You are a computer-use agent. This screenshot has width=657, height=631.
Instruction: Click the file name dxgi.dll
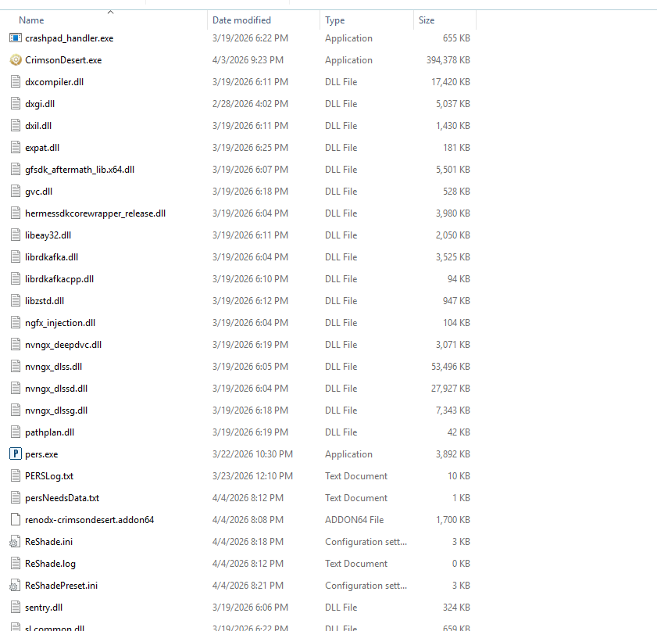click(x=40, y=103)
